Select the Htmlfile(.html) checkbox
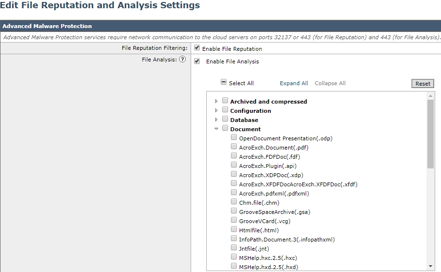Screen dimensions: 441x272 [234, 229]
